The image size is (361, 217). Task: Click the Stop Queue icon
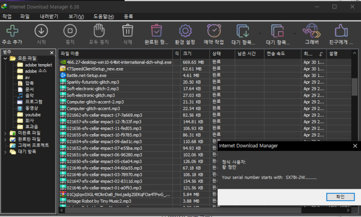tap(278, 31)
